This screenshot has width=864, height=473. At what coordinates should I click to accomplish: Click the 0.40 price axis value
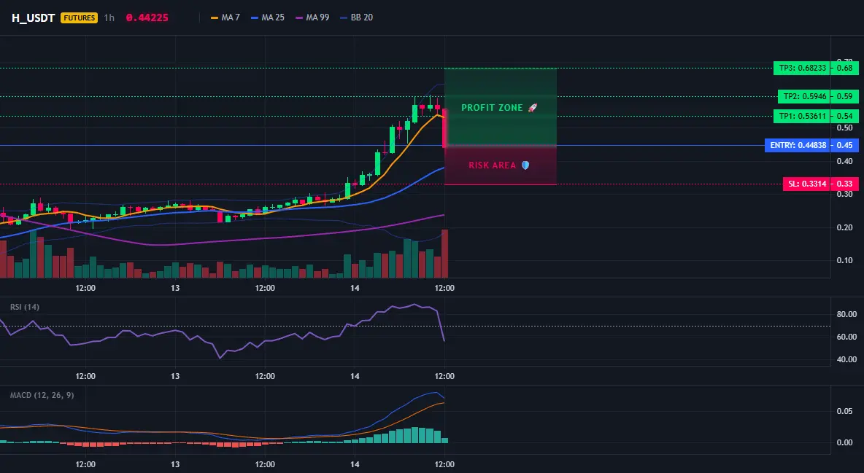[x=845, y=161]
